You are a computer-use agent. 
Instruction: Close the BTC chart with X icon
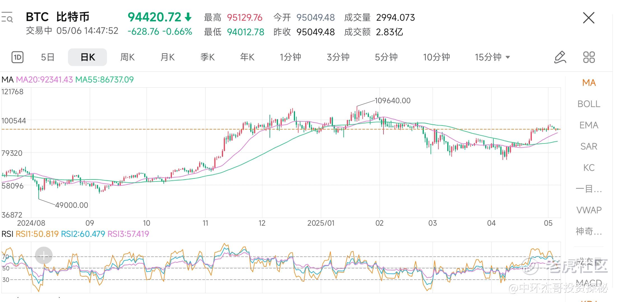pyautogui.click(x=588, y=18)
